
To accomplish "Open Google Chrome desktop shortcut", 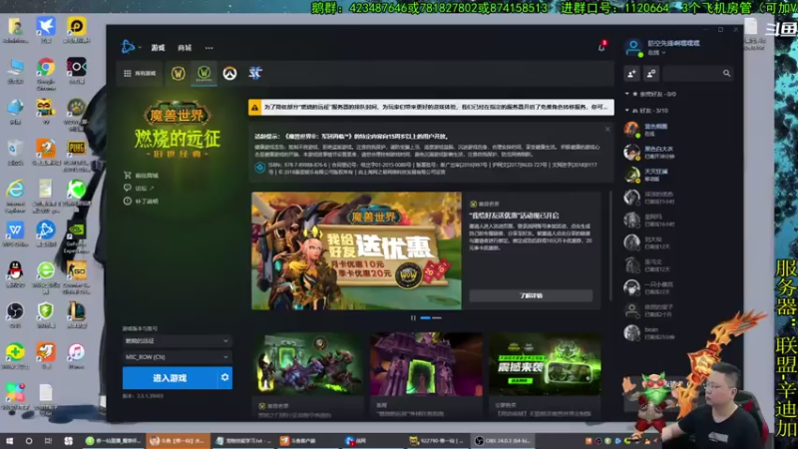I will tap(46, 73).
